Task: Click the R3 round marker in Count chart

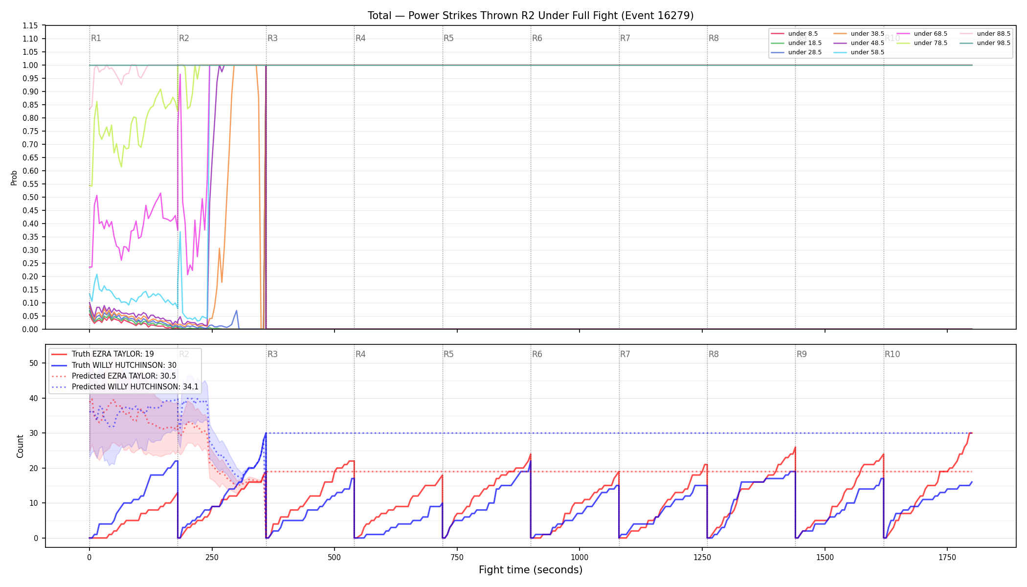Action: (272, 354)
